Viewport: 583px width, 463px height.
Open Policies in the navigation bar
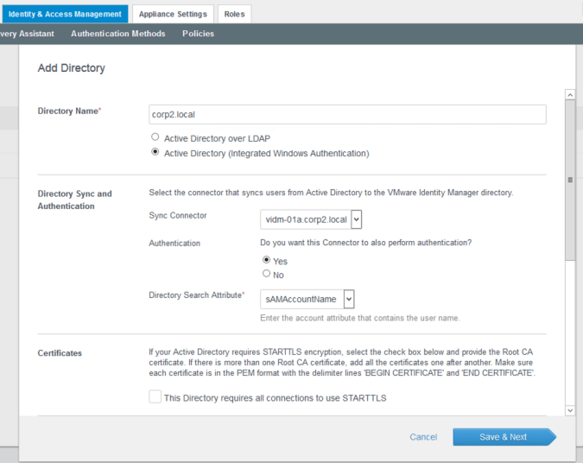[198, 34]
